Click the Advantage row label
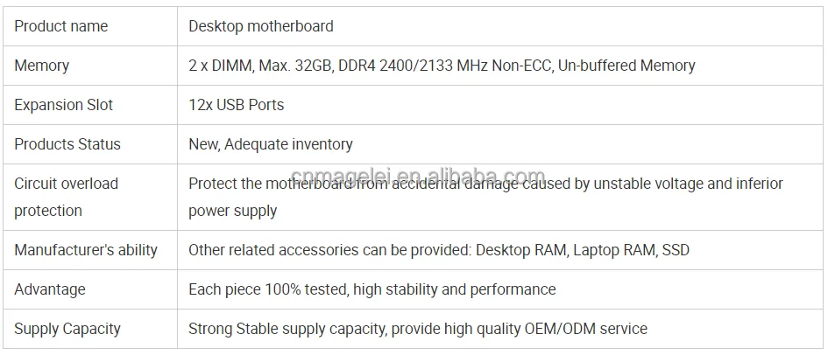The height and width of the screenshot is (355, 835). coord(50,289)
